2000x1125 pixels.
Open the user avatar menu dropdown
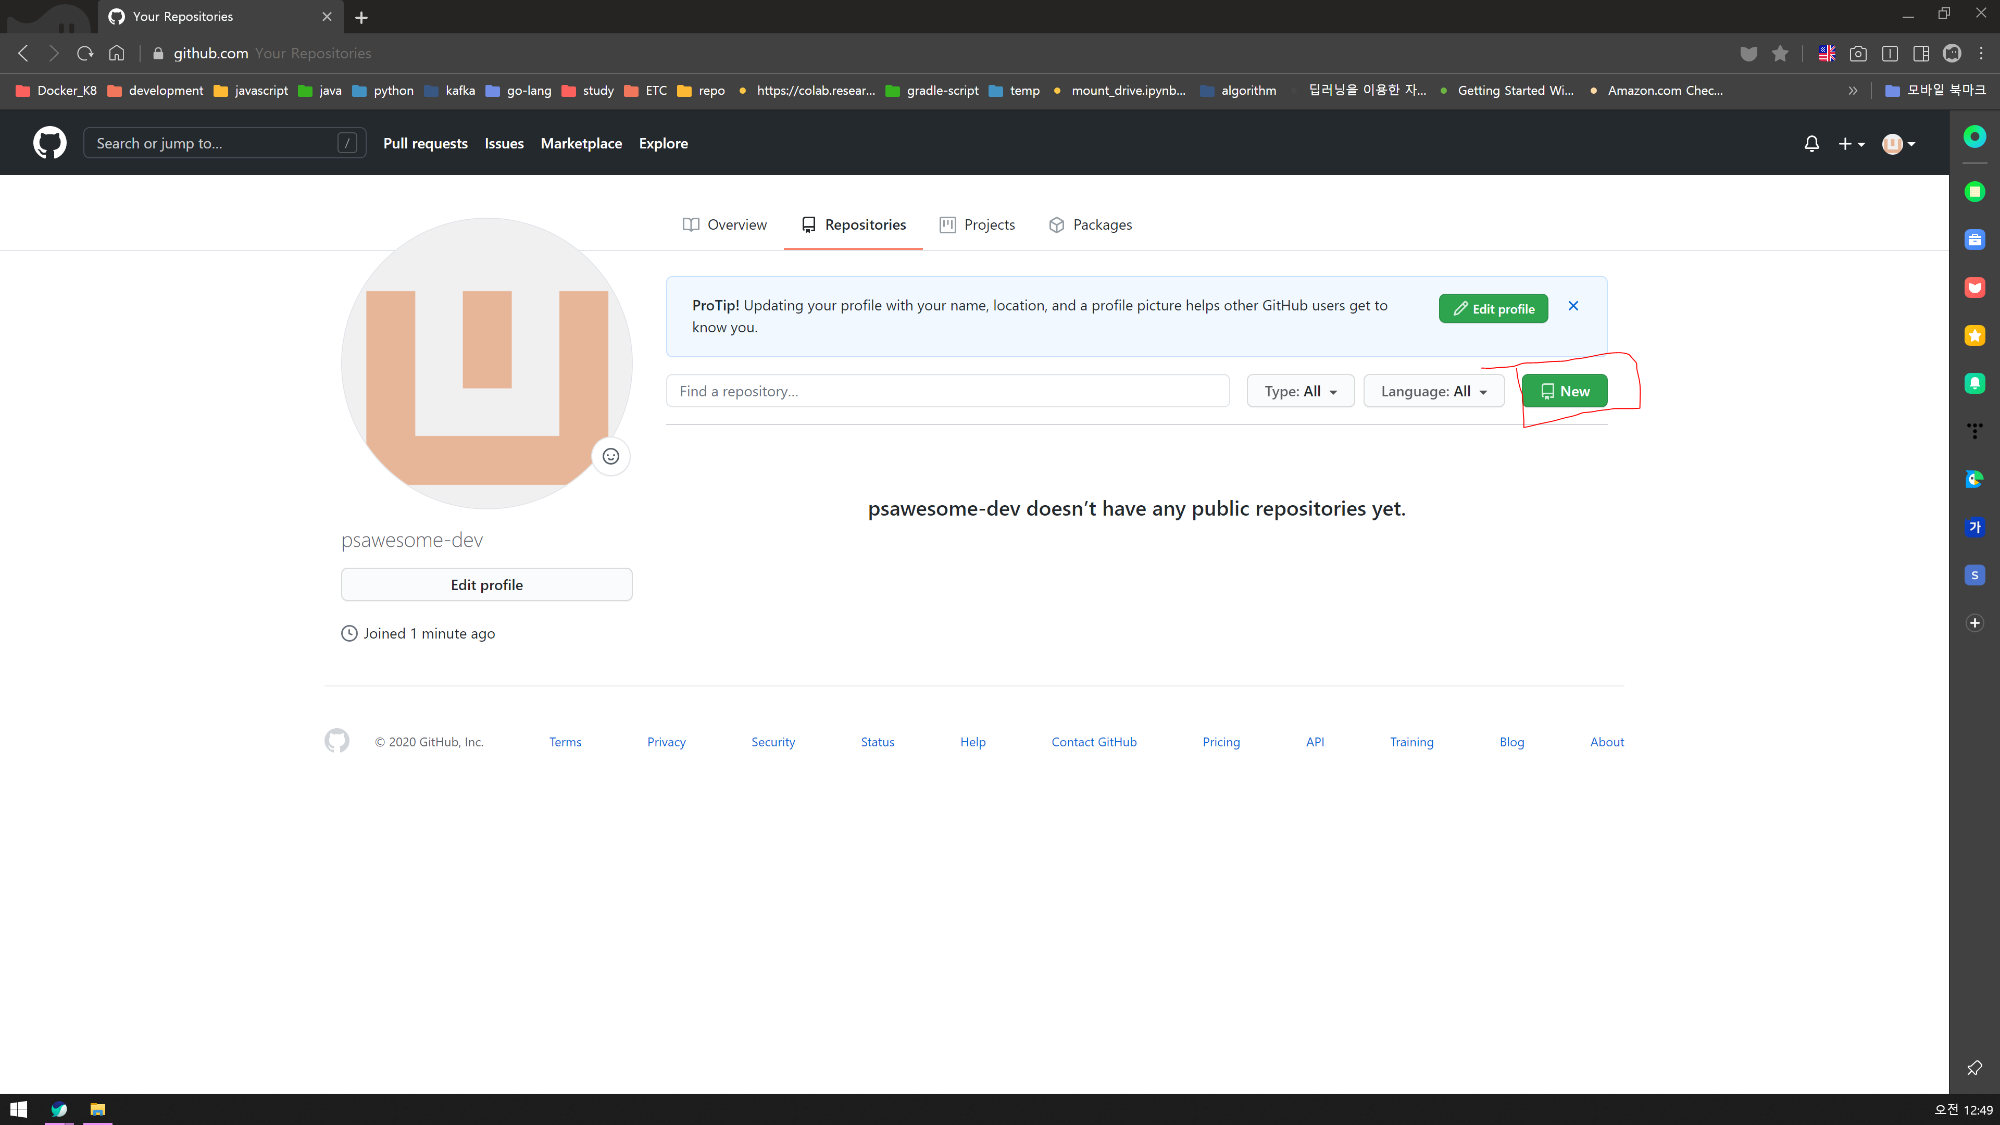click(1898, 144)
